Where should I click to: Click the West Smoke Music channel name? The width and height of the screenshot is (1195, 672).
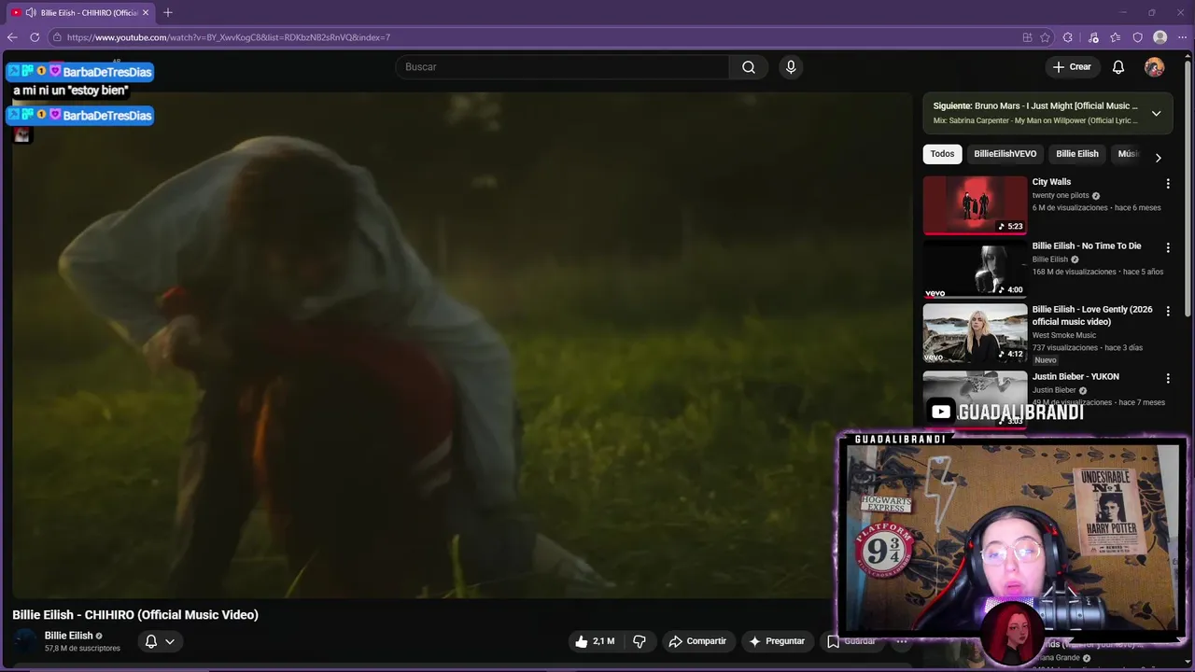point(1064,335)
